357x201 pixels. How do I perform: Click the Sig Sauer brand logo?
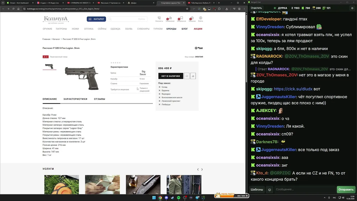tap(199, 48)
